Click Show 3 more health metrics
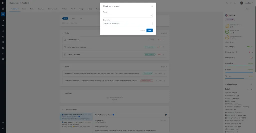 tap(230, 42)
